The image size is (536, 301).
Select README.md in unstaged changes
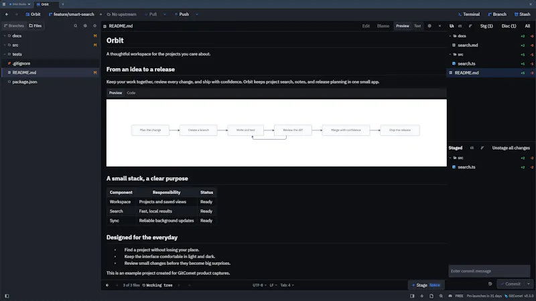(x=491, y=73)
